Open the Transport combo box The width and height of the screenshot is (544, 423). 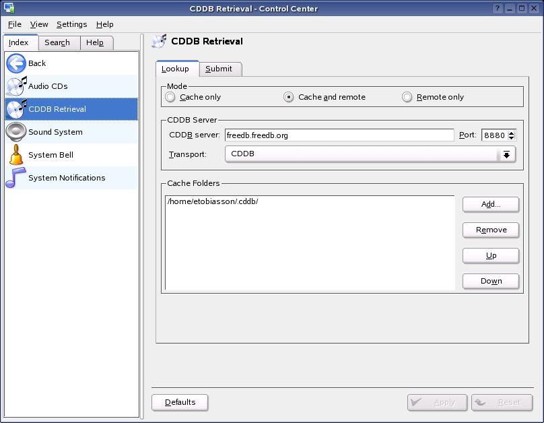pos(370,154)
